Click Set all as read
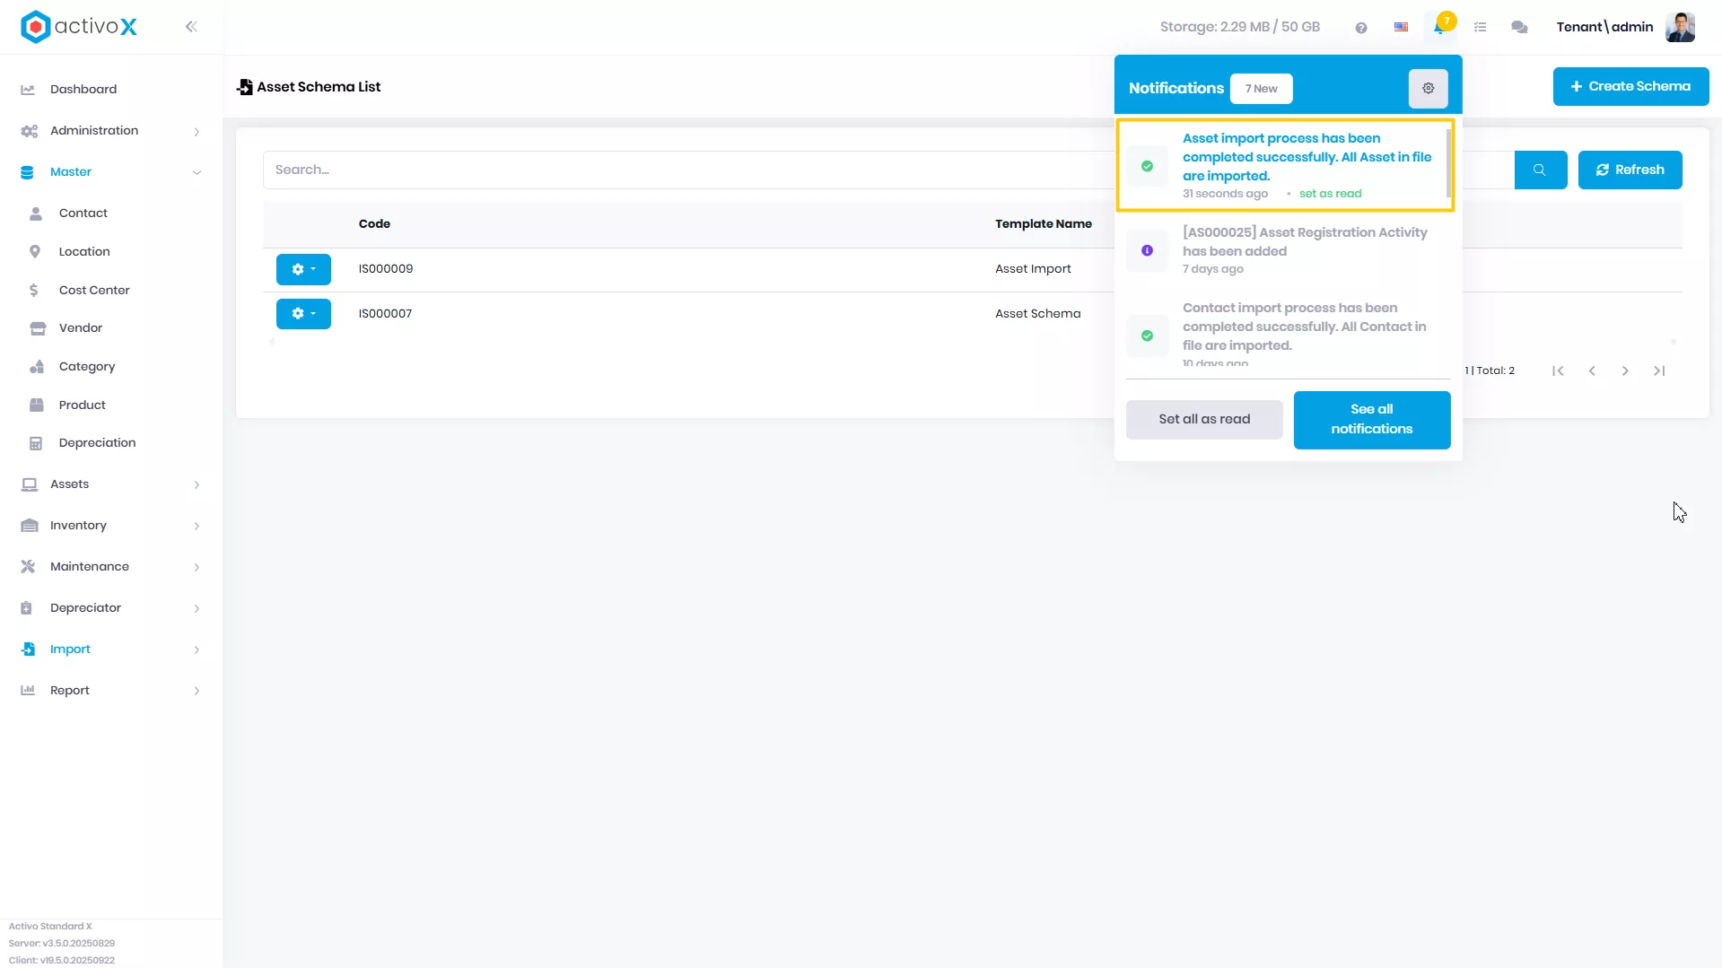This screenshot has height=968, width=1722. point(1204,419)
